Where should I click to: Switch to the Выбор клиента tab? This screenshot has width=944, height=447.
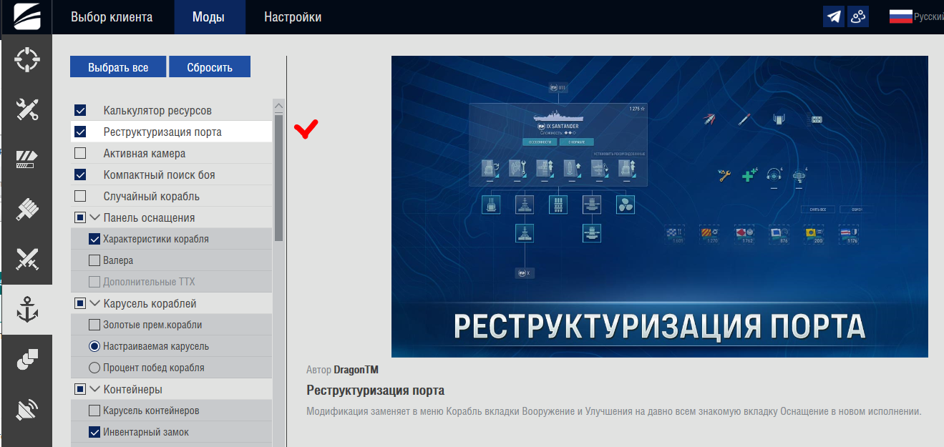tap(112, 17)
